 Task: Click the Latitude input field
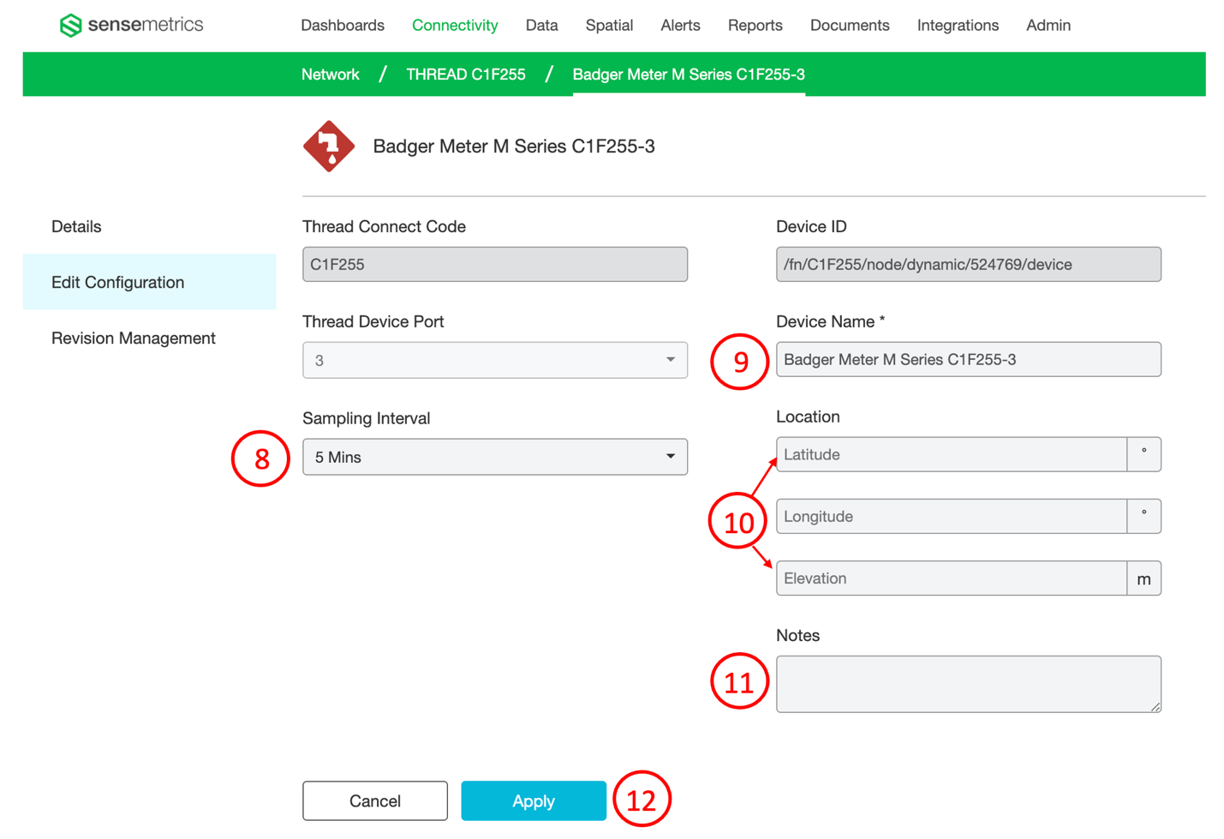click(x=952, y=454)
